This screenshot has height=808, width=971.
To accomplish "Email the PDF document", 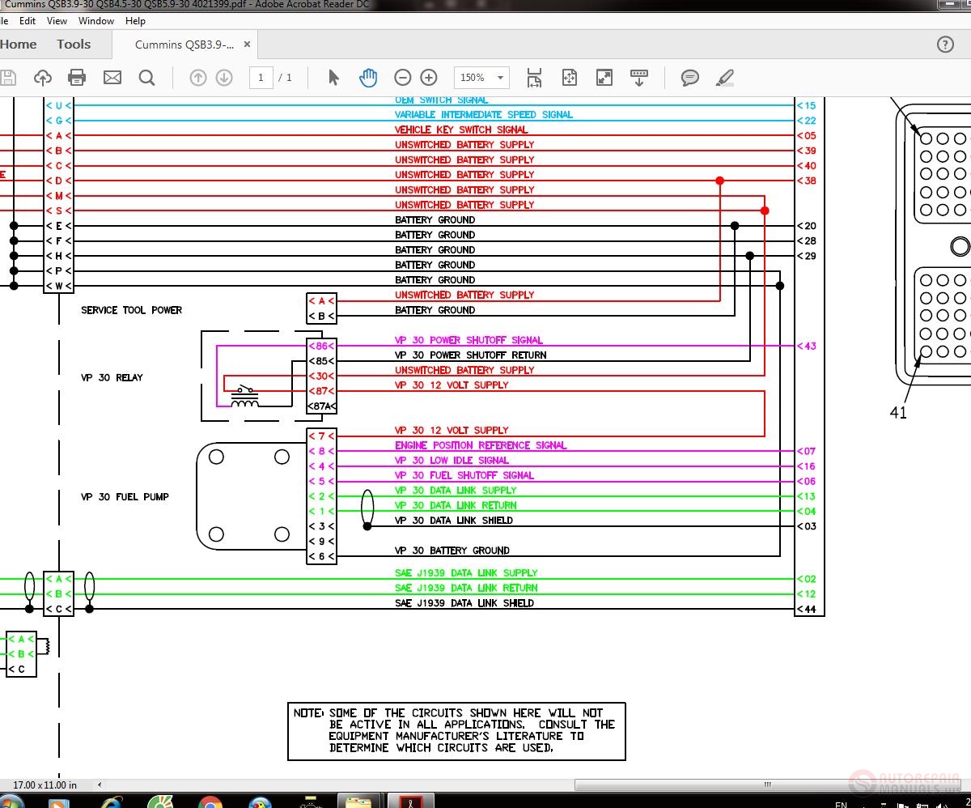I will (x=112, y=77).
